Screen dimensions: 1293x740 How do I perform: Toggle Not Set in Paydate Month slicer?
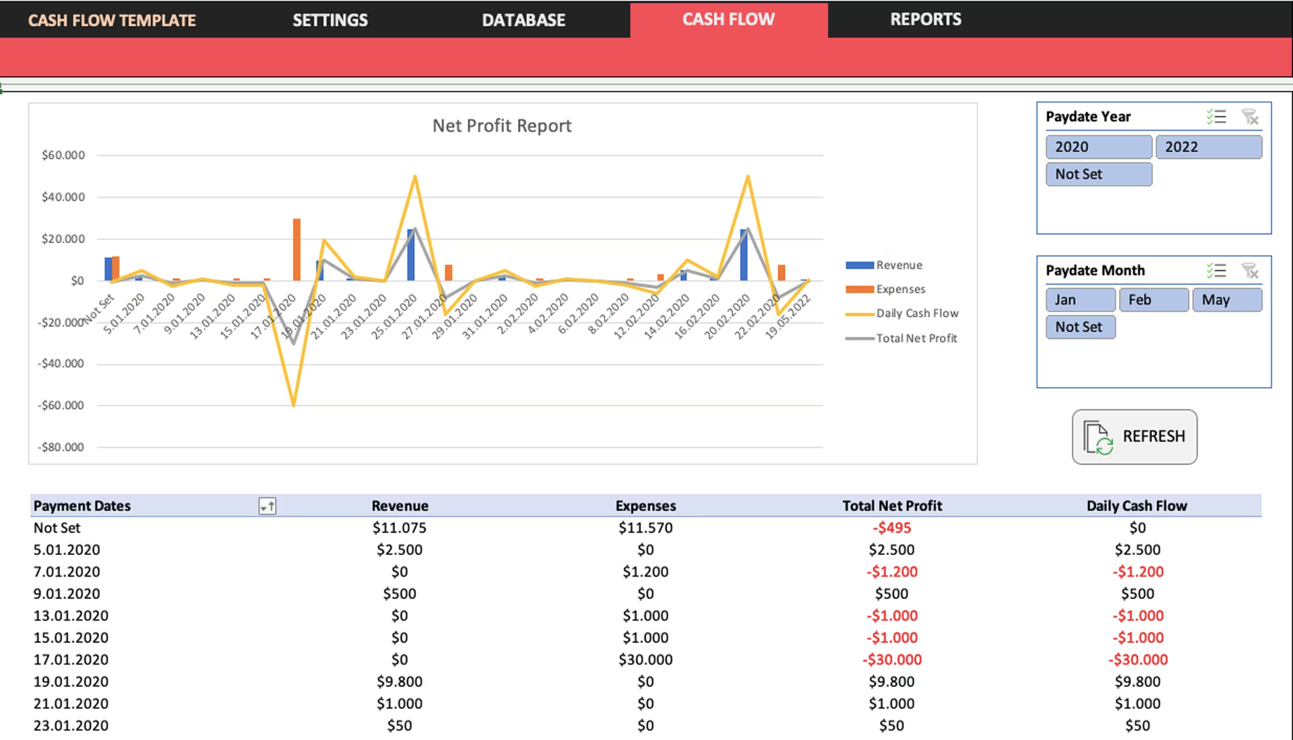(1080, 327)
